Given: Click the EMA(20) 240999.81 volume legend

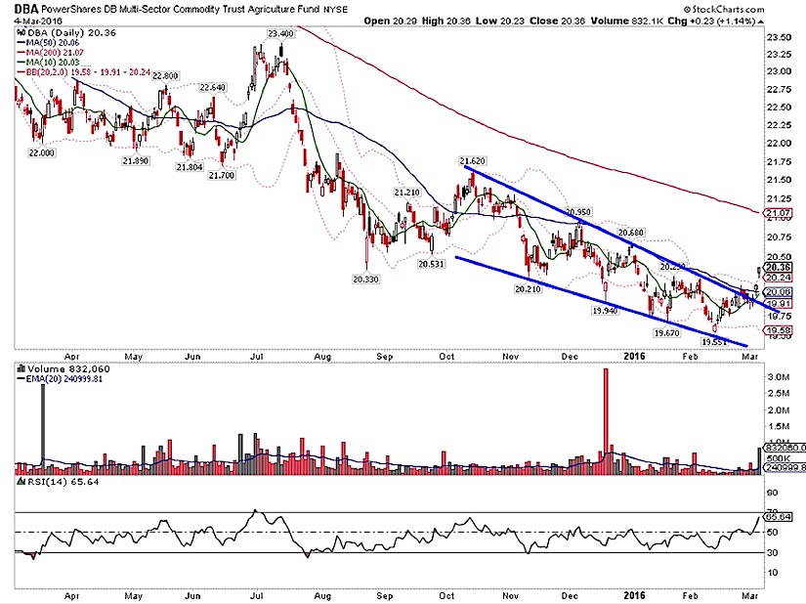Looking at the screenshot, I should point(60,379).
